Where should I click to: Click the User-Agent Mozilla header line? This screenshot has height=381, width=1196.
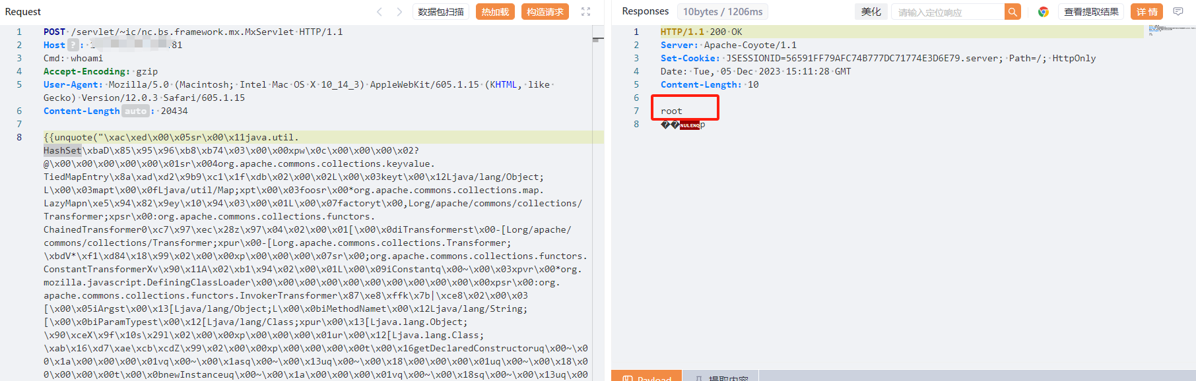[299, 91]
